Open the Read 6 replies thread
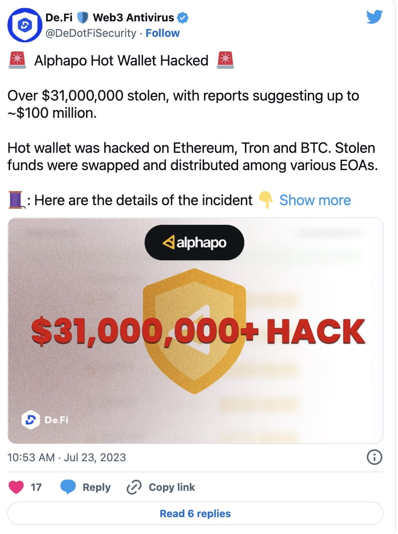The image size is (398, 534). coord(195,514)
